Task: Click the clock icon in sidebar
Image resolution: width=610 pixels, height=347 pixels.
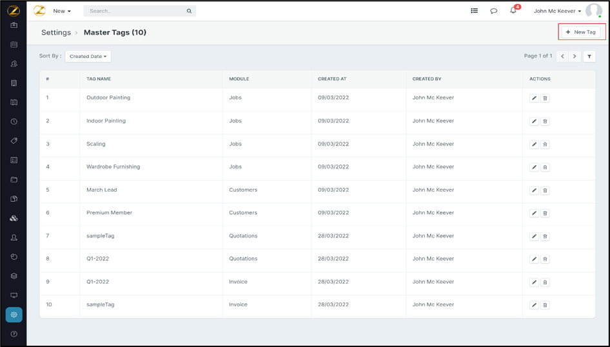Action: [x=14, y=121]
